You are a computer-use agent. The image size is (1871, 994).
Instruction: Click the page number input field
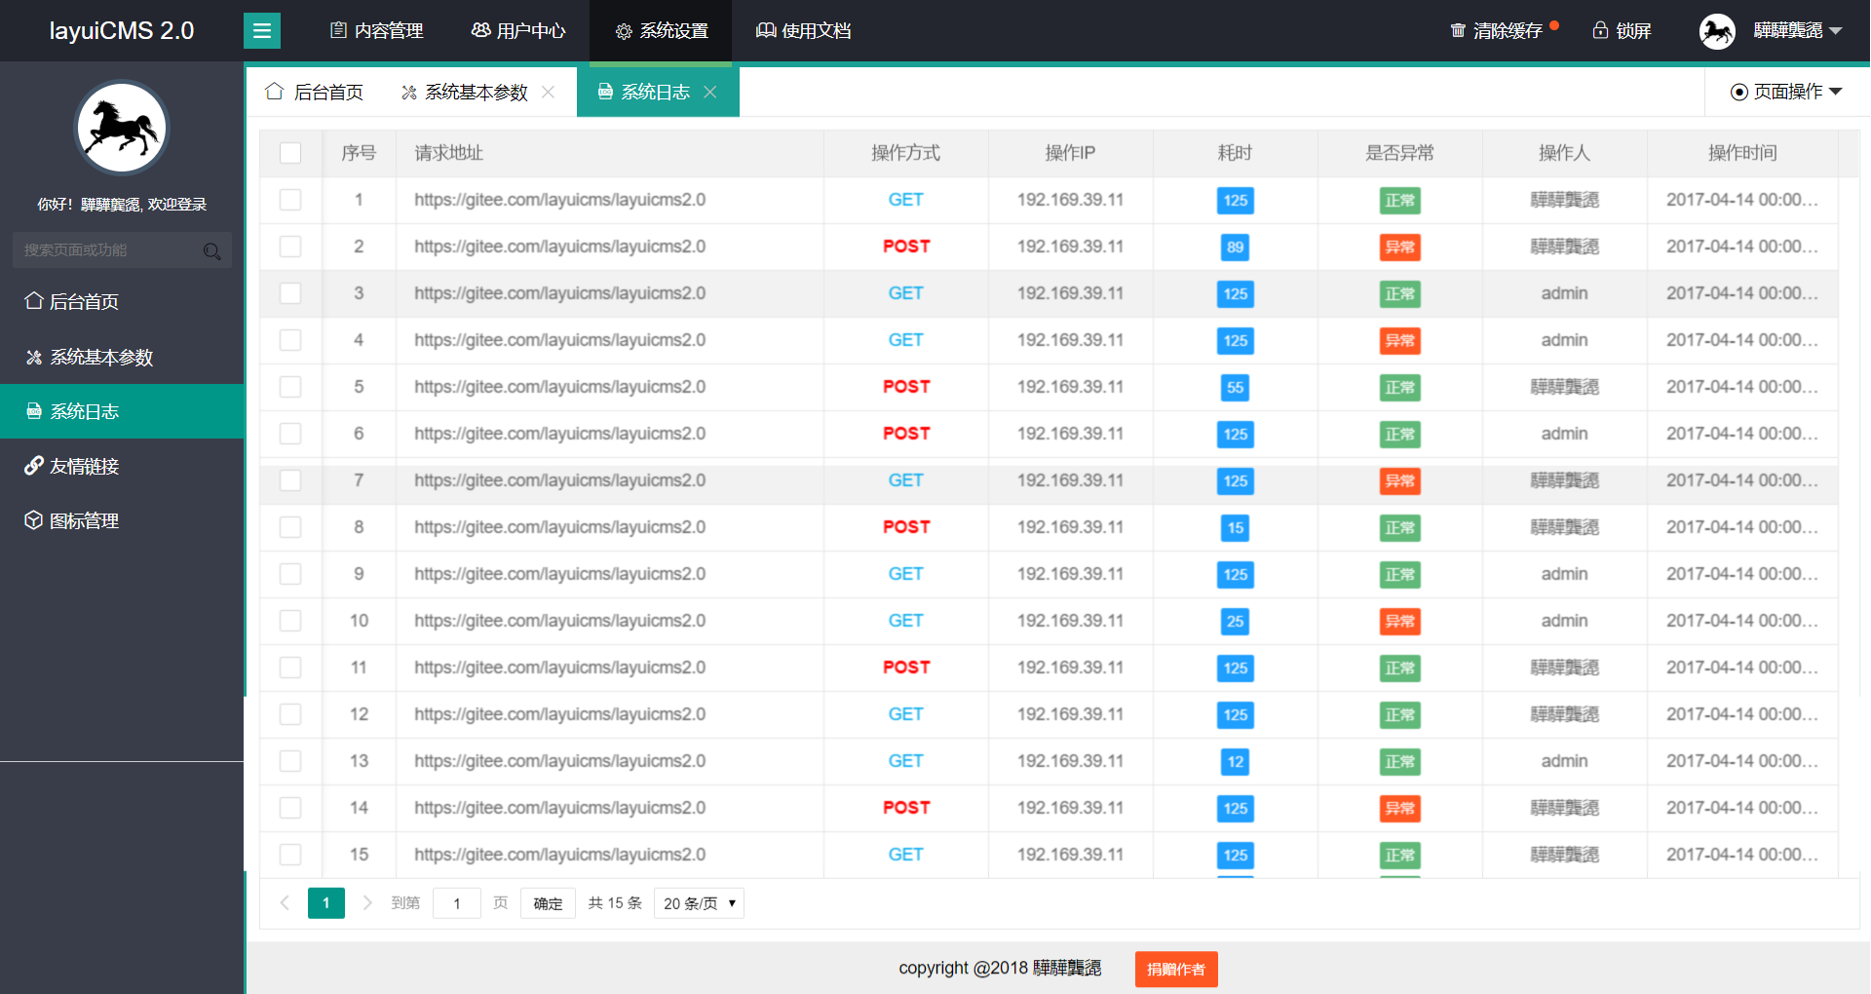[x=456, y=903]
